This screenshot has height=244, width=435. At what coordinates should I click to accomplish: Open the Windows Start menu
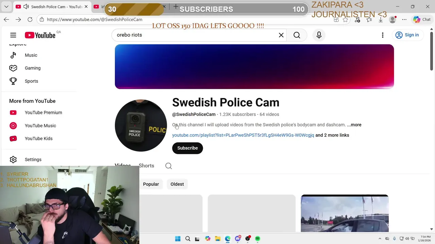pos(178,239)
